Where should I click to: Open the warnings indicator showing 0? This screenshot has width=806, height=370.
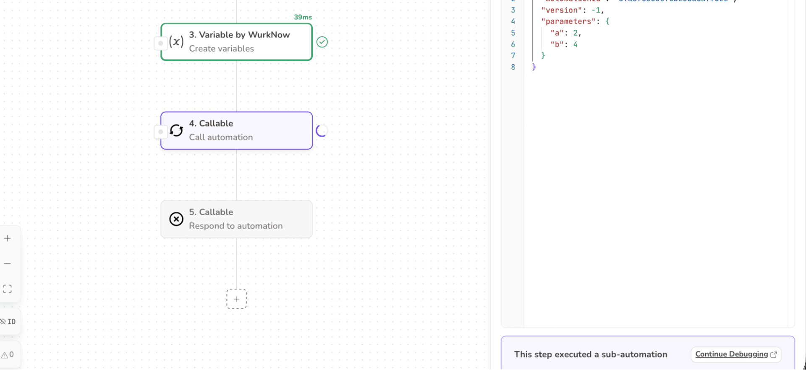[x=8, y=354]
